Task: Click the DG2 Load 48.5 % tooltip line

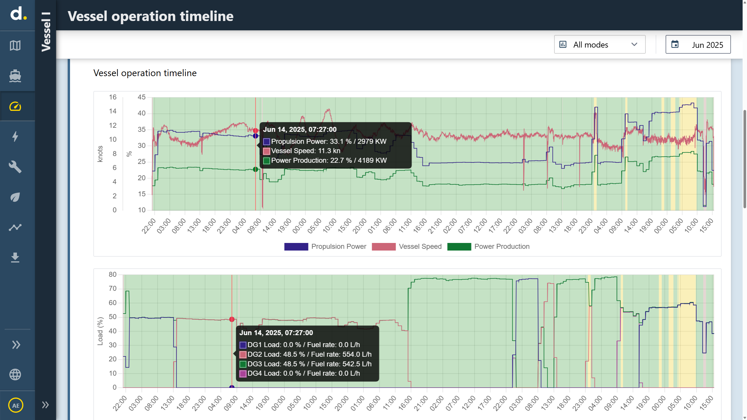Action: (x=306, y=354)
